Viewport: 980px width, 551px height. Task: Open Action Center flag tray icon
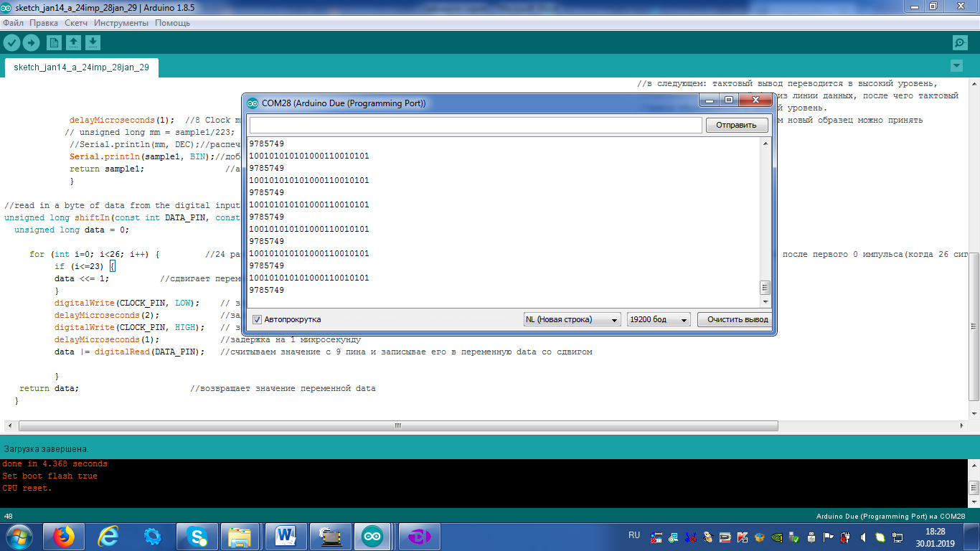[829, 537]
